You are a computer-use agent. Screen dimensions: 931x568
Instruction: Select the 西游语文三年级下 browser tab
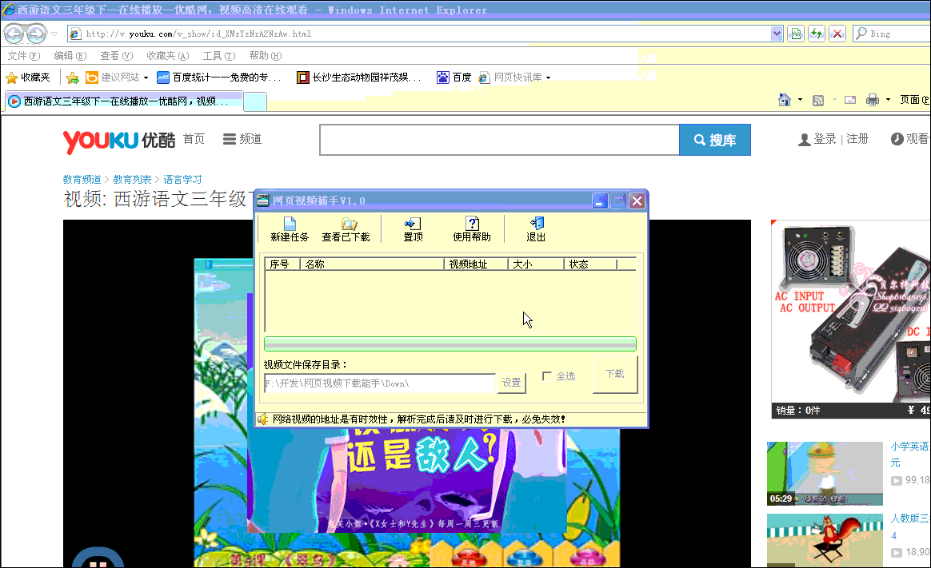(124, 101)
